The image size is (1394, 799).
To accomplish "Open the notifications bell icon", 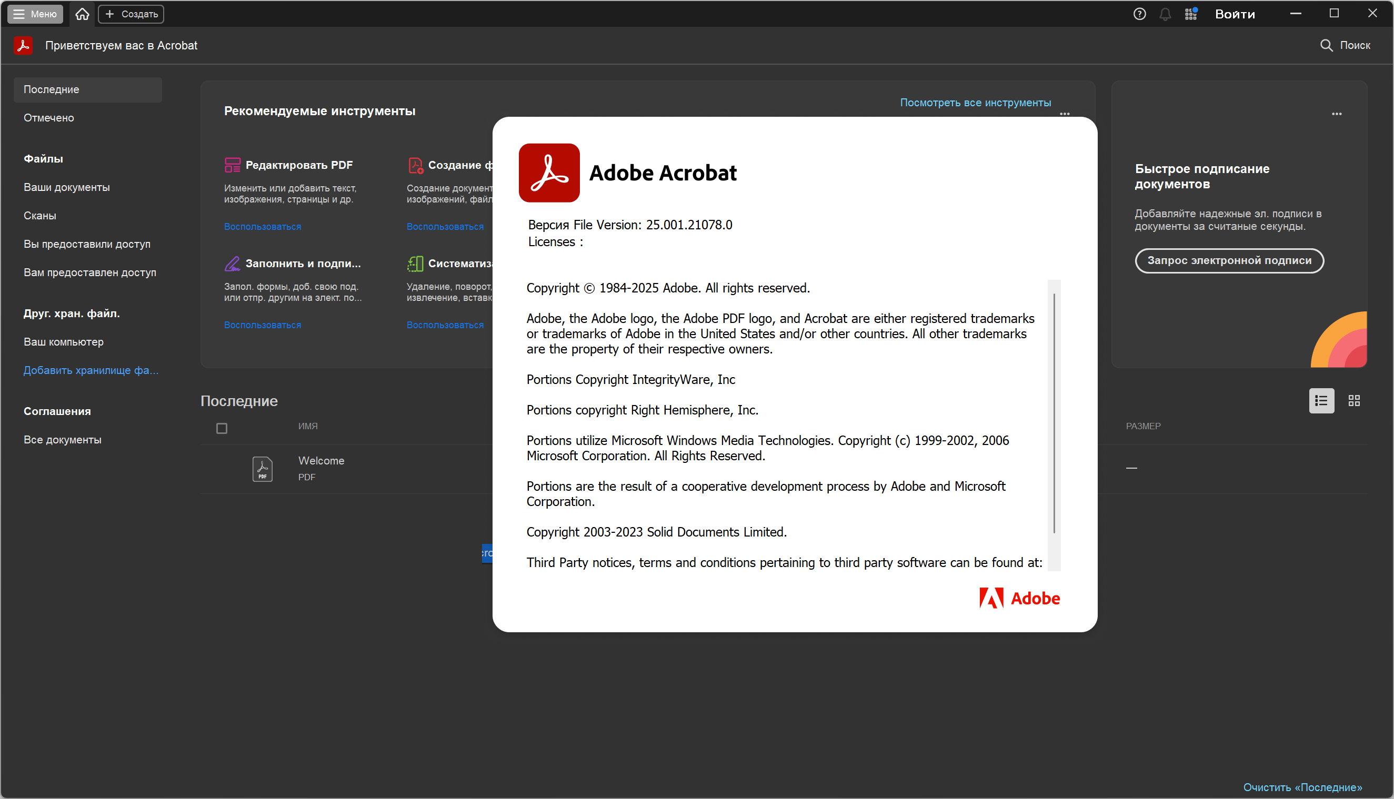I will pos(1165,14).
